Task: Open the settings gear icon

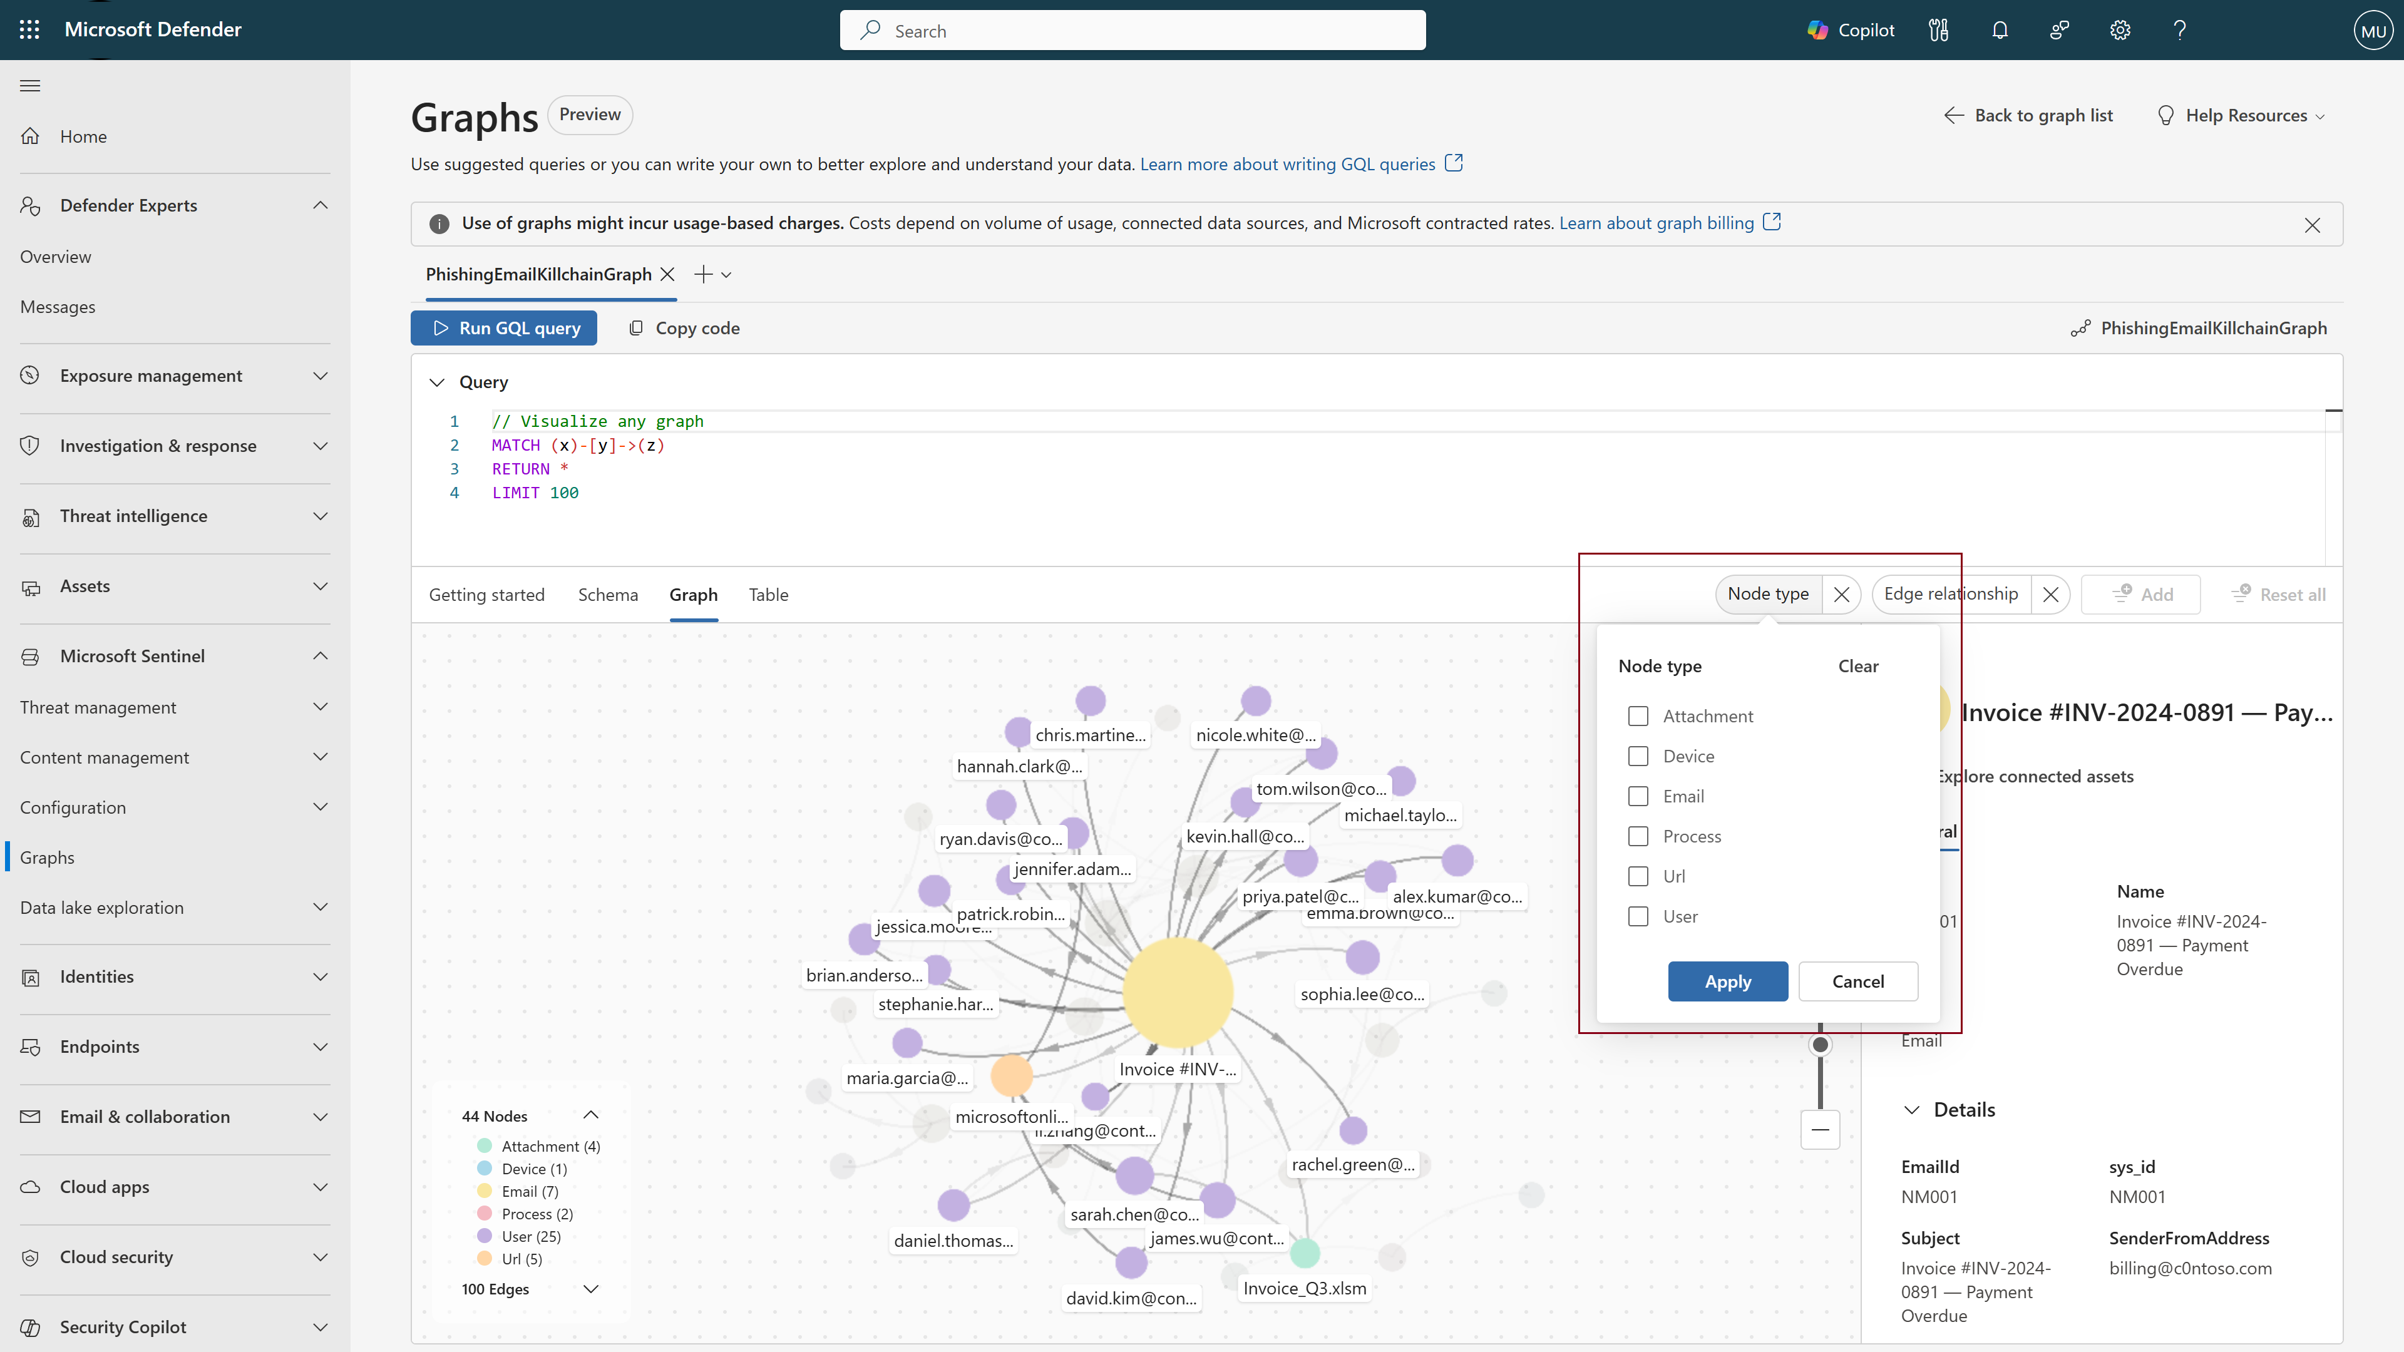Action: pos(2119,30)
